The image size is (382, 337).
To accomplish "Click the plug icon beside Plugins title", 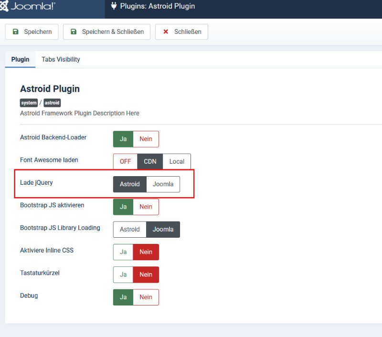I will click(114, 6).
